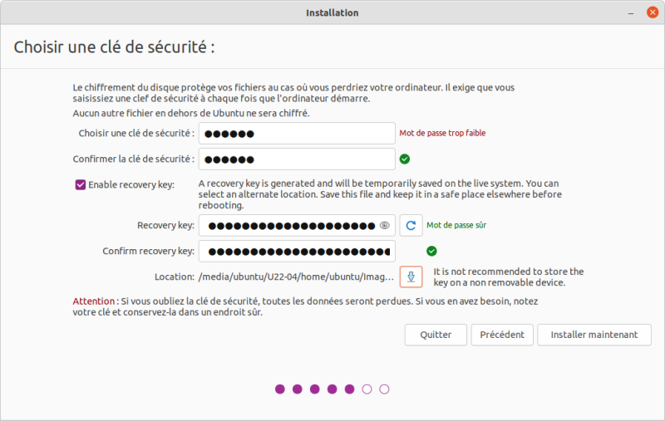Go back with the Précédent button
Viewport: 665px width, 421px height.
point(502,335)
